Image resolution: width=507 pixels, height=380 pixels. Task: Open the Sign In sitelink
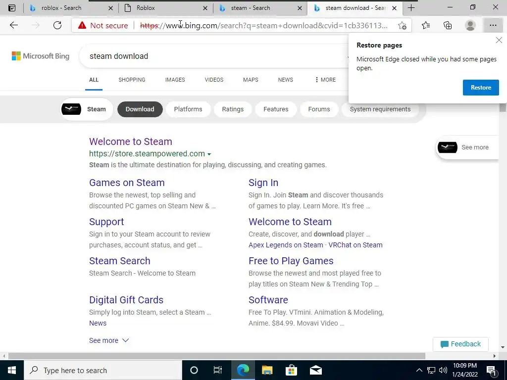[263, 183]
